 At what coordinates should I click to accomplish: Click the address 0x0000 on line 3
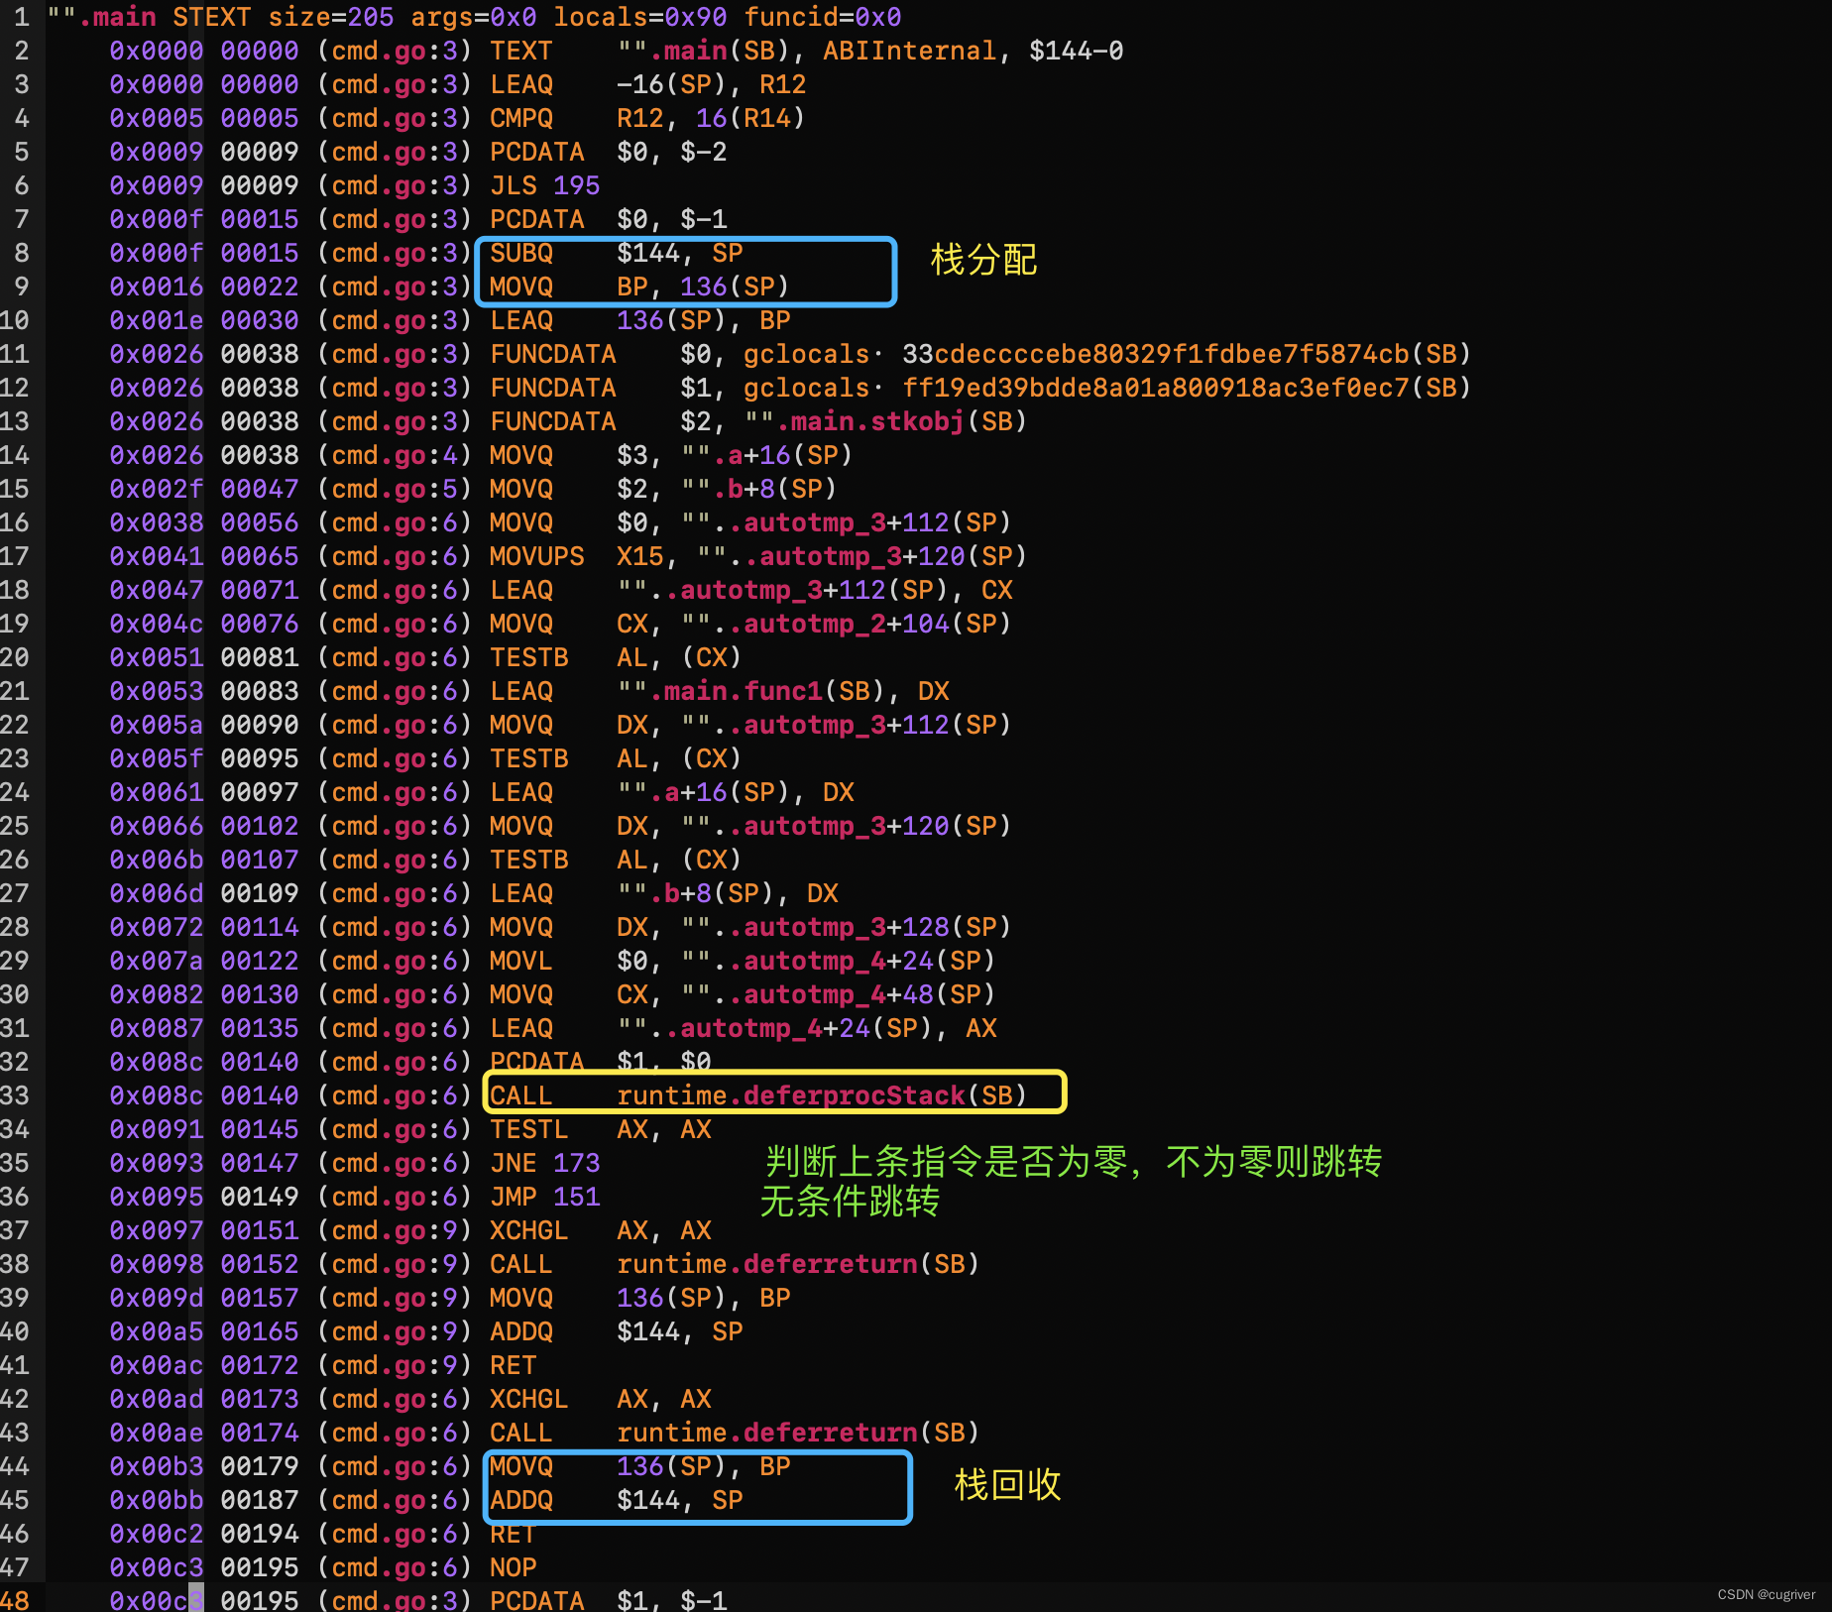(156, 84)
